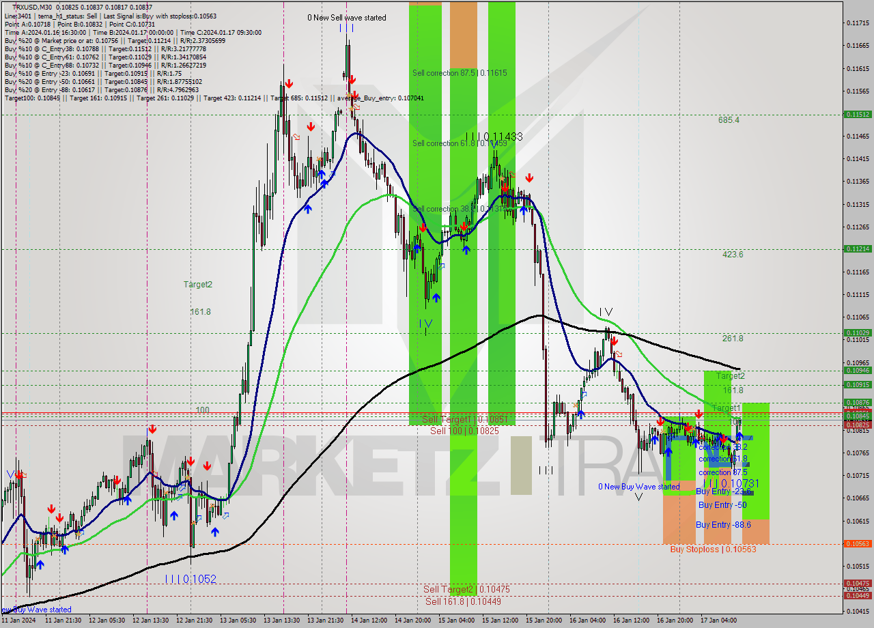
Task: Click the orange 0.10563 stoploss price tag
Action: click(x=858, y=543)
